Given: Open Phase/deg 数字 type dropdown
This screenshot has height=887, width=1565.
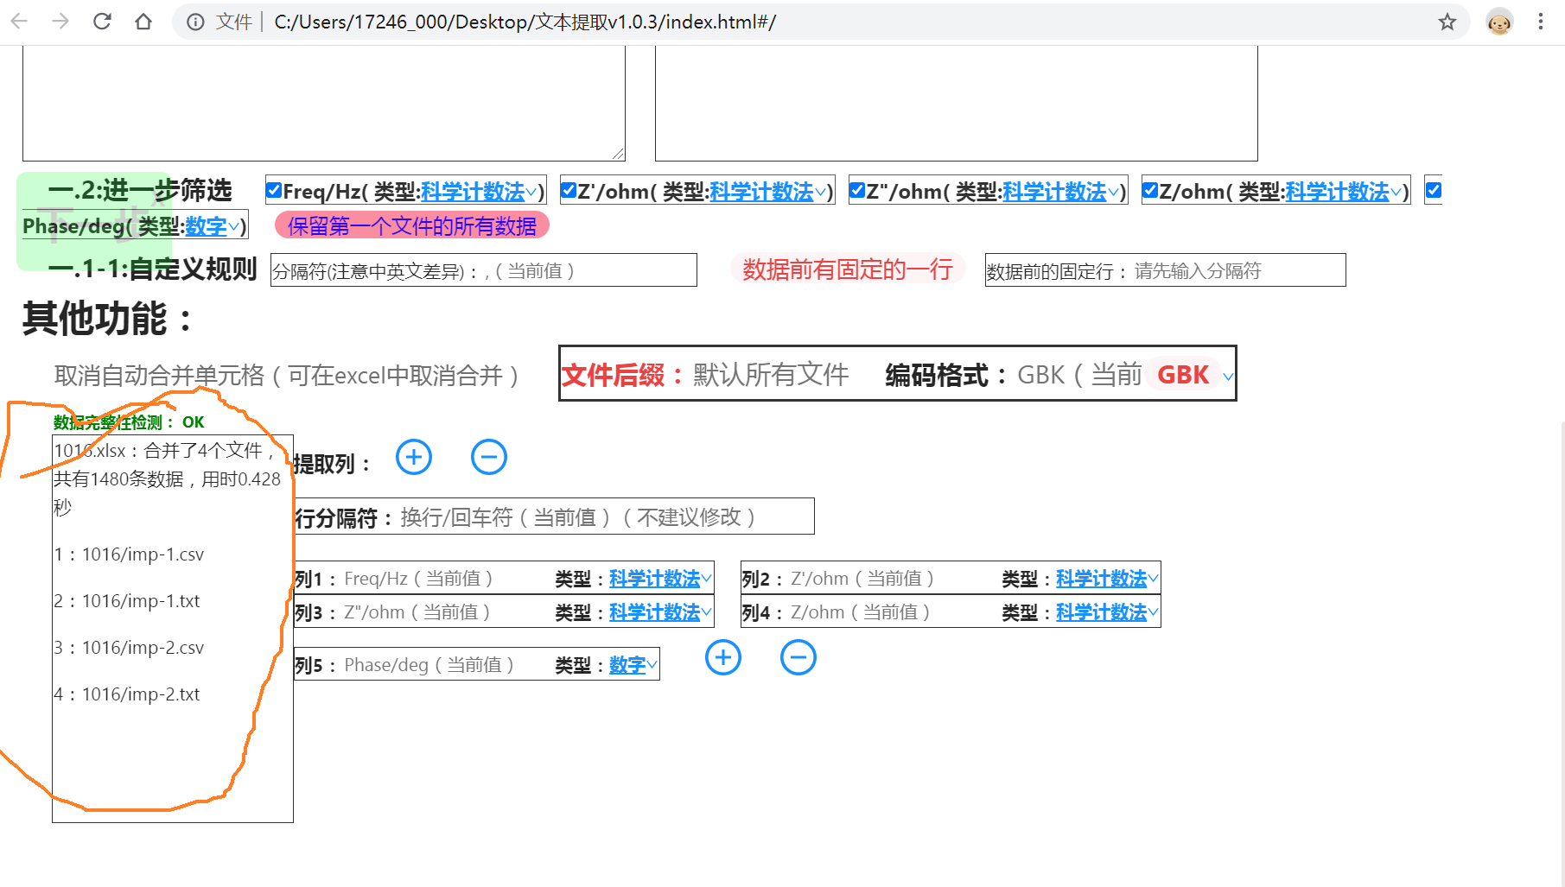Looking at the screenshot, I should point(212,226).
